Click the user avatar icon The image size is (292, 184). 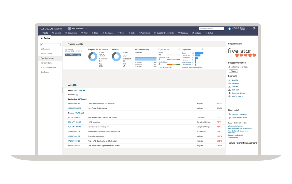[x=229, y=29]
